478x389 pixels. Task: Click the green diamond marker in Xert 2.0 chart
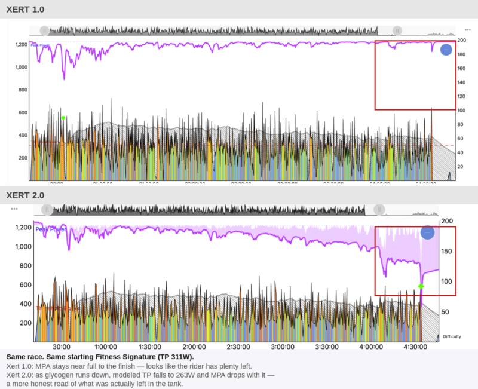tap(421, 286)
